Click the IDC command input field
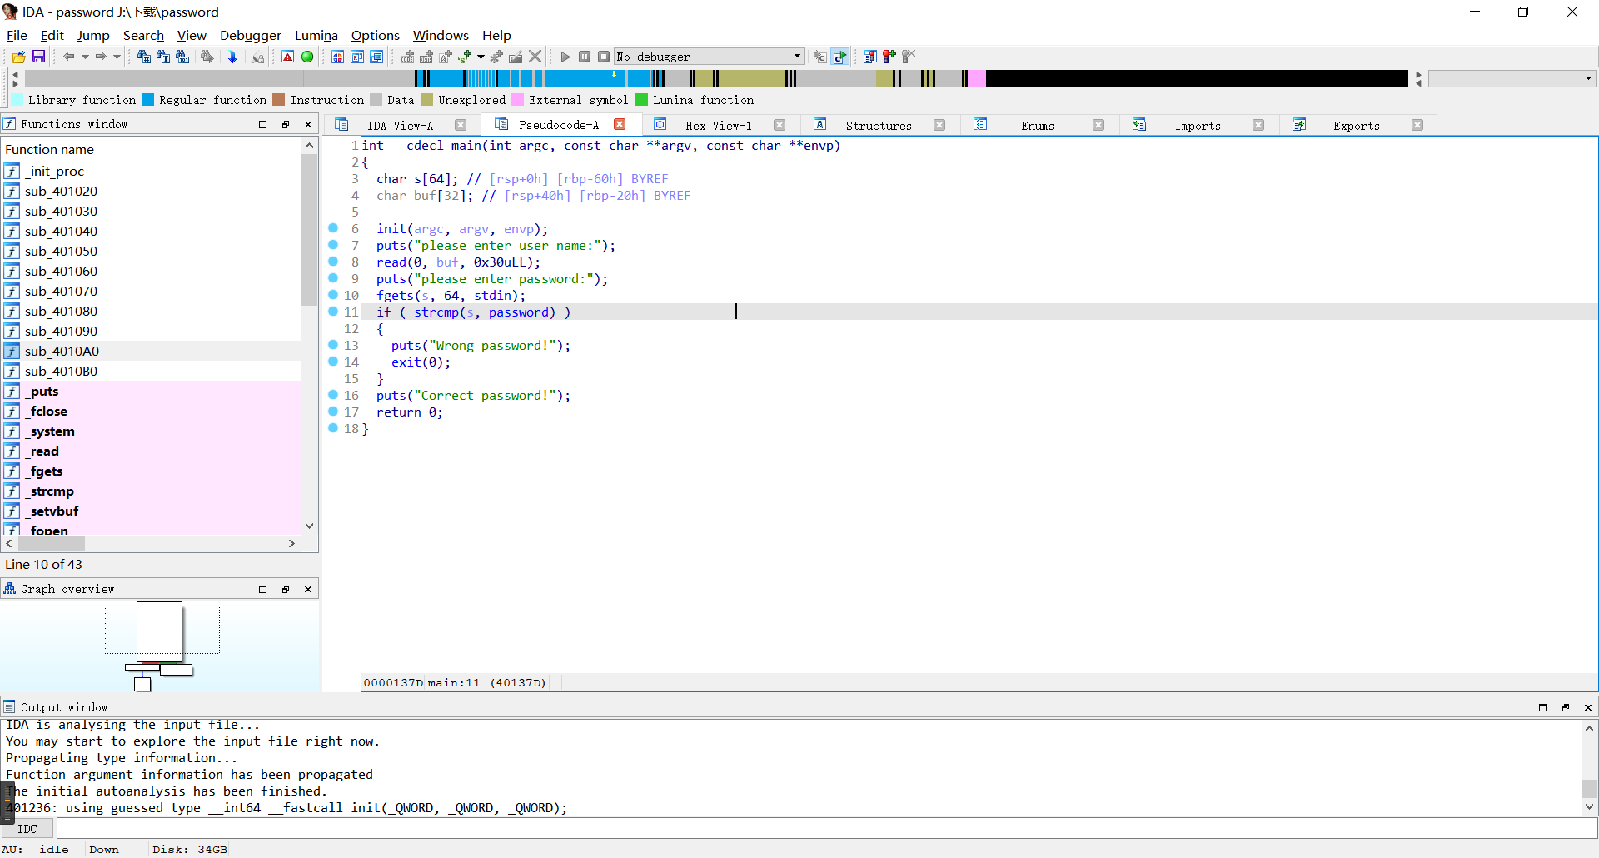 pos(824,829)
